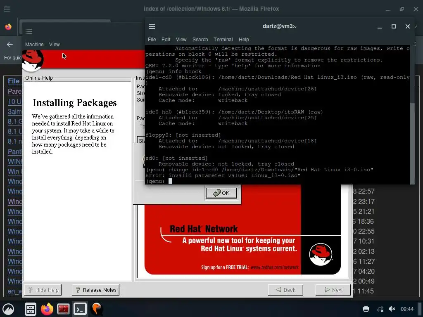Open the QEMU window hamburger menu
The width and height of the screenshot is (423, 317).
pos(29,31)
